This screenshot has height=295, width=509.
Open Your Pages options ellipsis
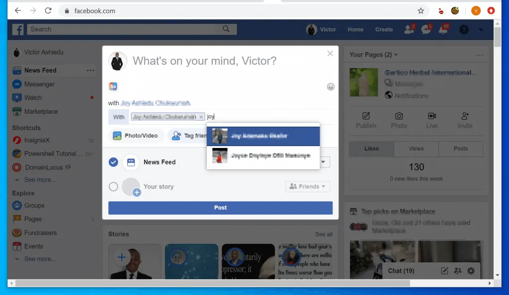click(x=480, y=55)
